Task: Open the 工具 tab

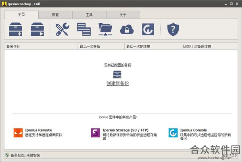Action: (89, 15)
